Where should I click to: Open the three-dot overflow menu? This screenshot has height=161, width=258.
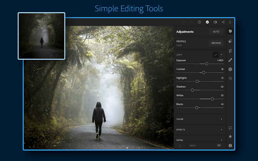pos(230,22)
